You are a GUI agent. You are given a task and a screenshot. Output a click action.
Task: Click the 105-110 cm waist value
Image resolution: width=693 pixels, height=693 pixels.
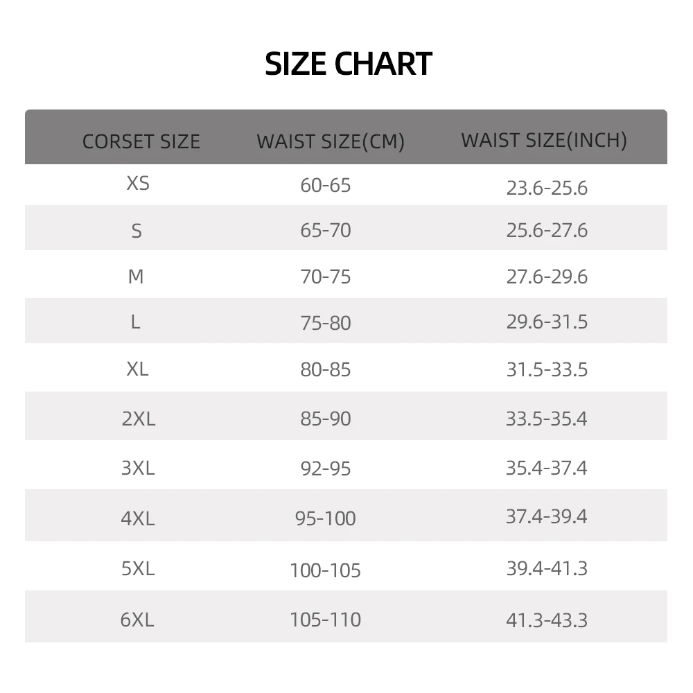(x=326, y=619)
